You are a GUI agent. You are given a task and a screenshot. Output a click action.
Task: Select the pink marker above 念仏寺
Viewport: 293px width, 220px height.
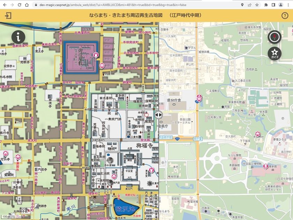[x=6, y=154]
